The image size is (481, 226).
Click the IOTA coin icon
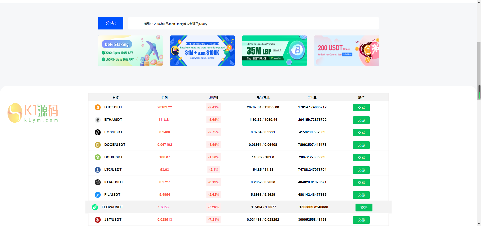98,182
